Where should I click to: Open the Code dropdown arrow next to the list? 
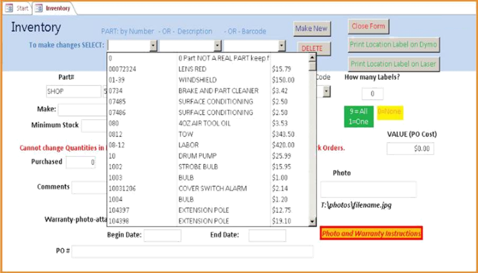tap(326, 91)
